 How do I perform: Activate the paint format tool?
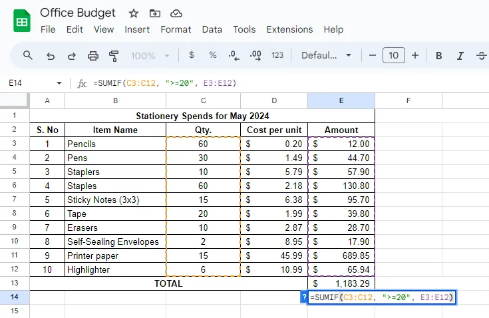pyautogui.click(x=114, y=56)
